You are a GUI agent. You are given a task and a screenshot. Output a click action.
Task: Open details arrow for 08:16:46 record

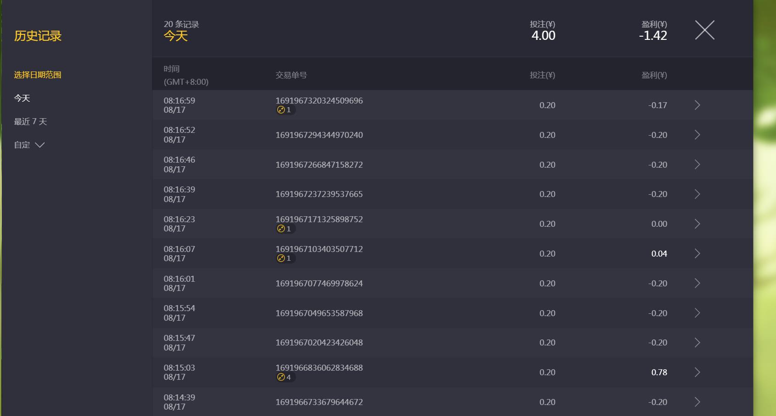pyautogui.click(x=697, y=164)
